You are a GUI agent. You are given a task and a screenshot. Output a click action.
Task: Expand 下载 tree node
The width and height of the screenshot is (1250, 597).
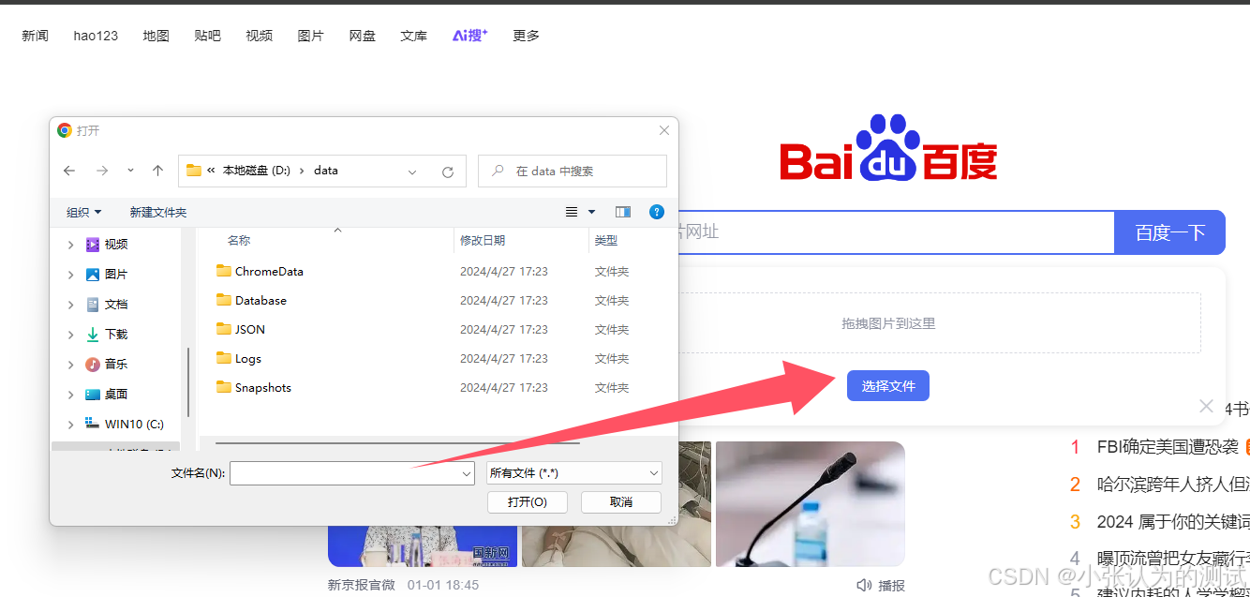(70, 335)
